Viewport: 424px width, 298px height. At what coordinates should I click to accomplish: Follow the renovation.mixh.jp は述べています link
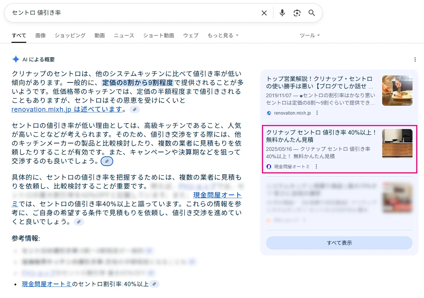(x=67, y=109)
